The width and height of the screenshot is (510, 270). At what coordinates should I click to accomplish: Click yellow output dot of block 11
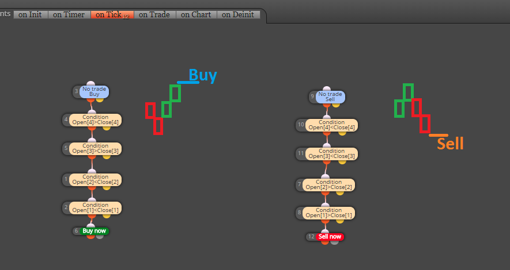click(342, 162)
